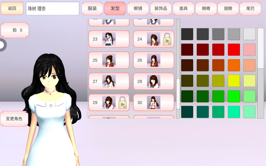Choose hairstyle number 28
The height and width of the screenshot is (166, 266).
(154, 81)
